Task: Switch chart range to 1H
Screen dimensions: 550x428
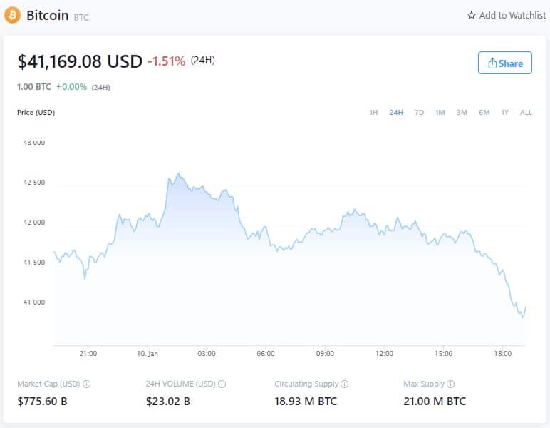Action: tap(373, 113)
